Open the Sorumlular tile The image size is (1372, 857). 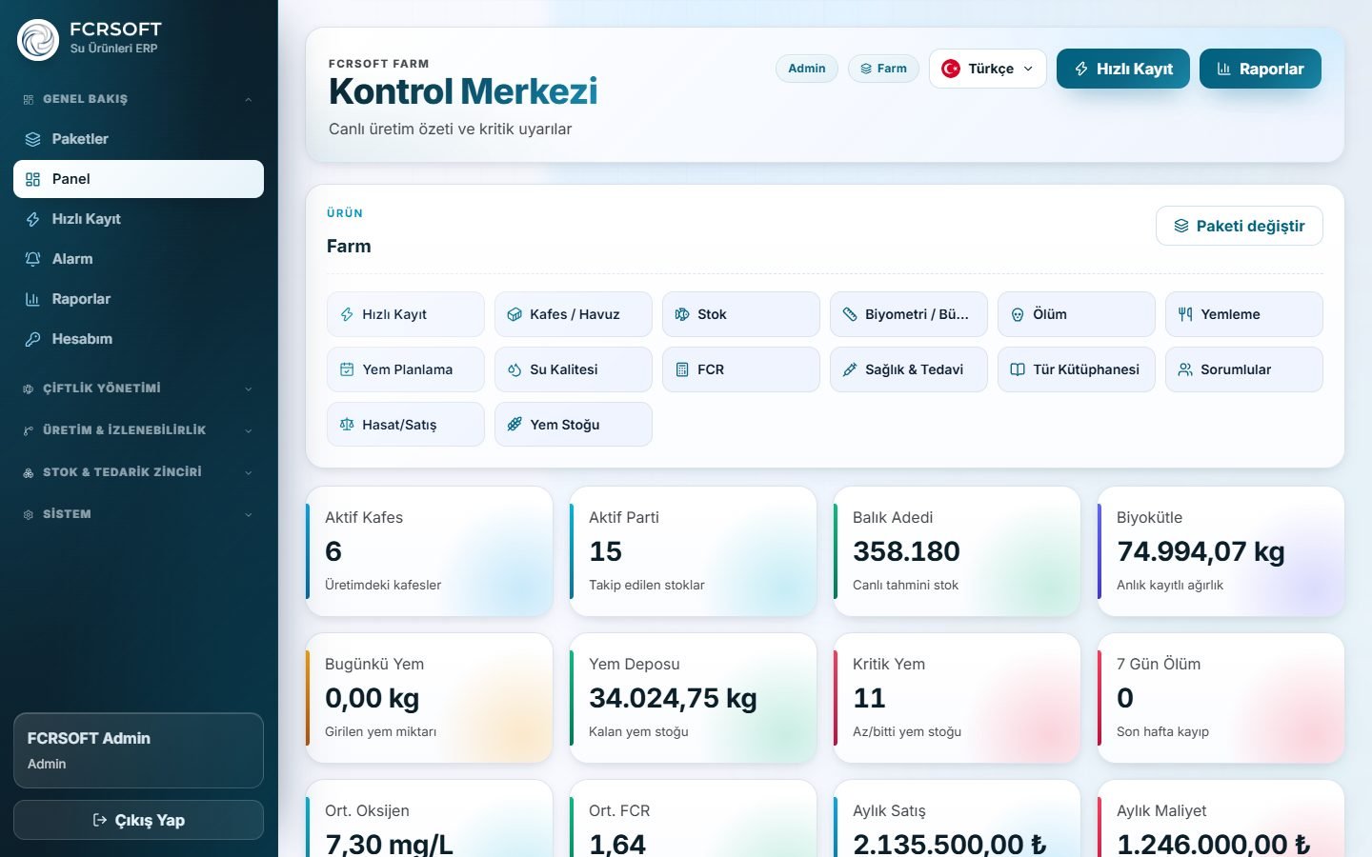(x=1244, y=369)
